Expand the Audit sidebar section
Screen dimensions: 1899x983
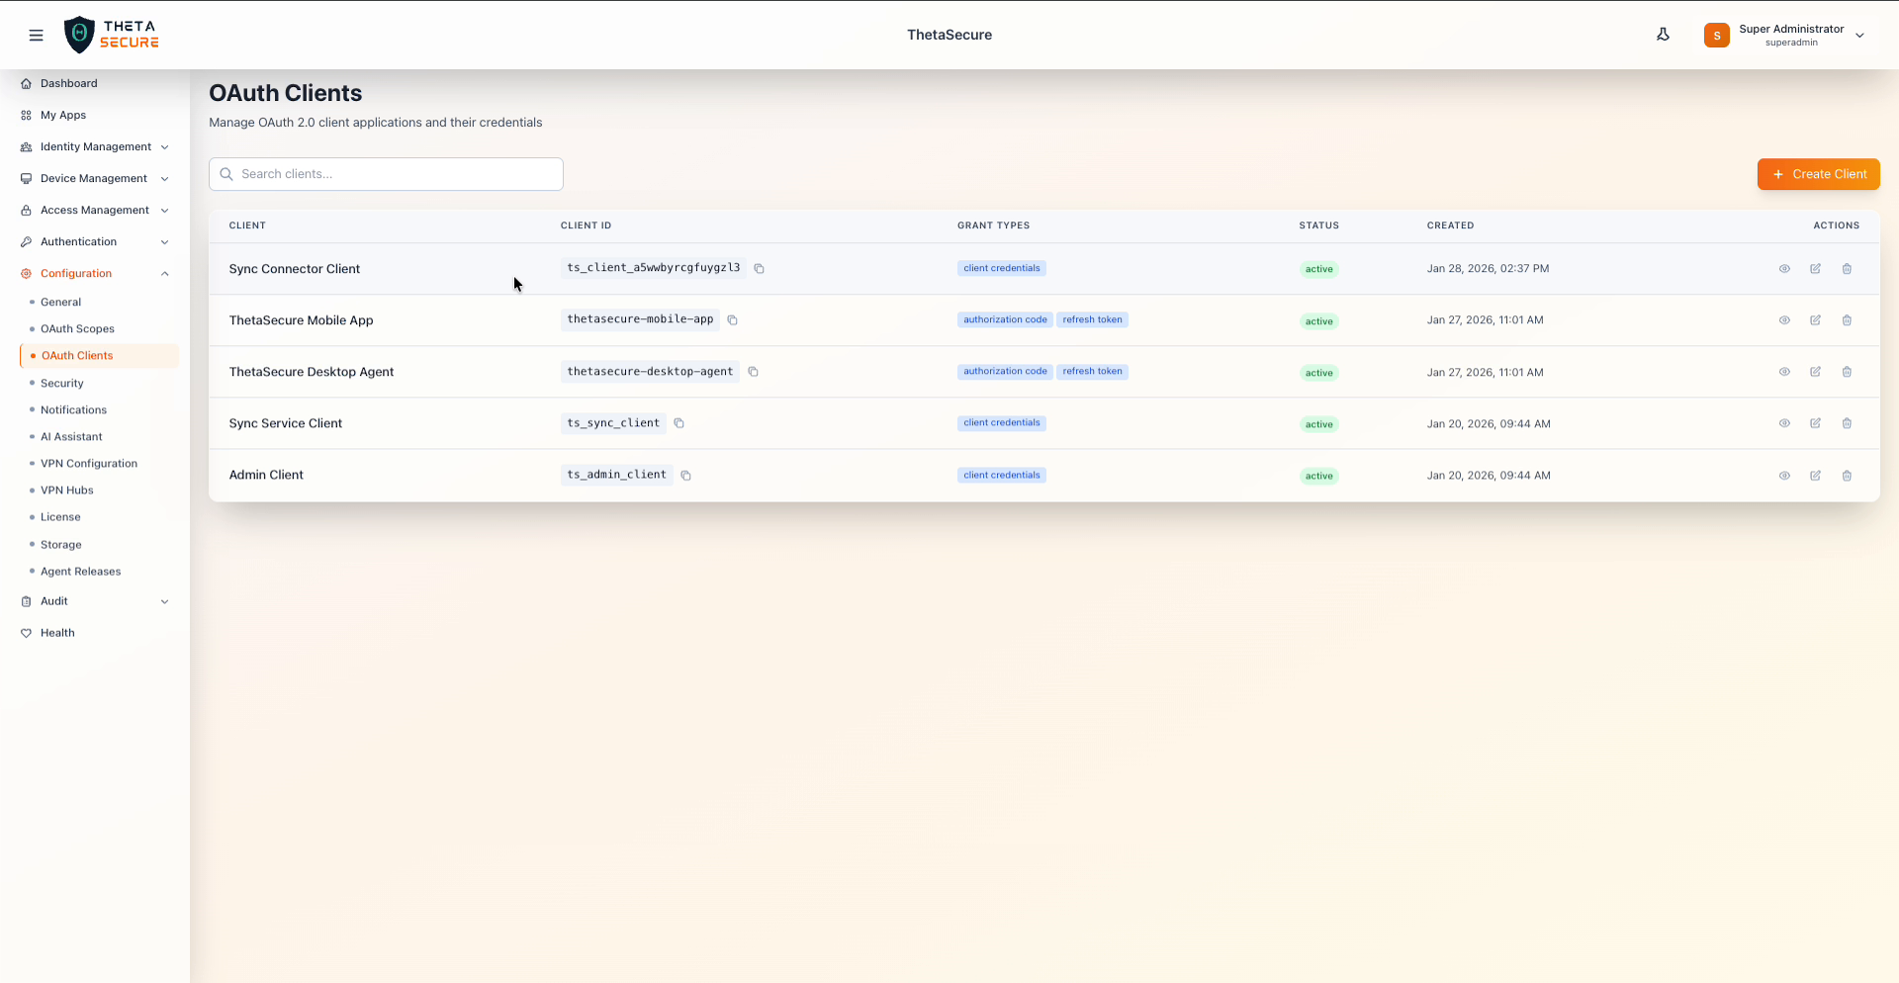(x=94, y=601)
